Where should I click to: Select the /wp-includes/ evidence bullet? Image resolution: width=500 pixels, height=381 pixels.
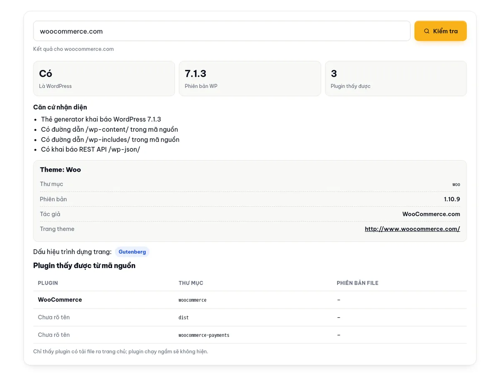coord(110,139)
